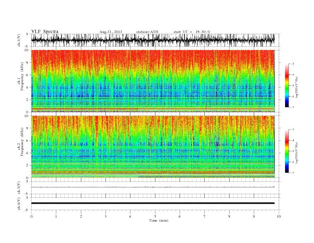Click the "ch.1(V)" axis label
Image resolution: width=314 pixels, height=243 pixels.
[x=19, y=40]
